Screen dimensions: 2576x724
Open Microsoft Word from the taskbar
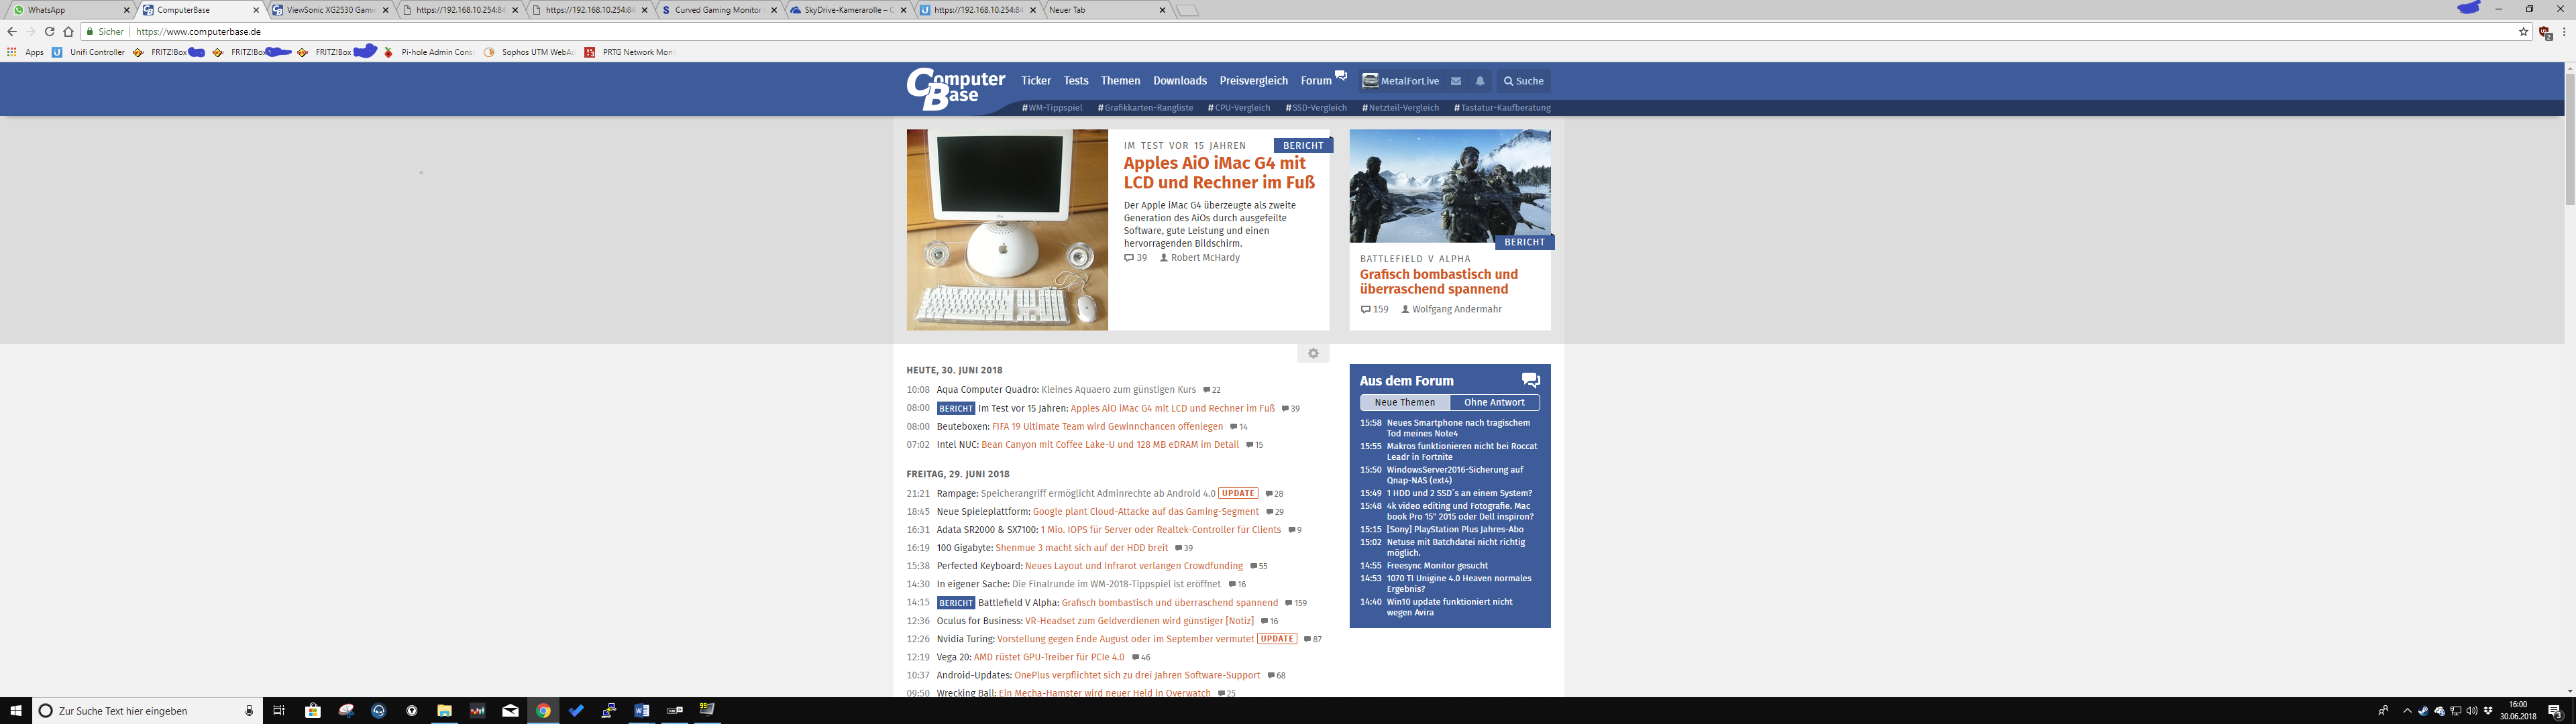point(641,711)
